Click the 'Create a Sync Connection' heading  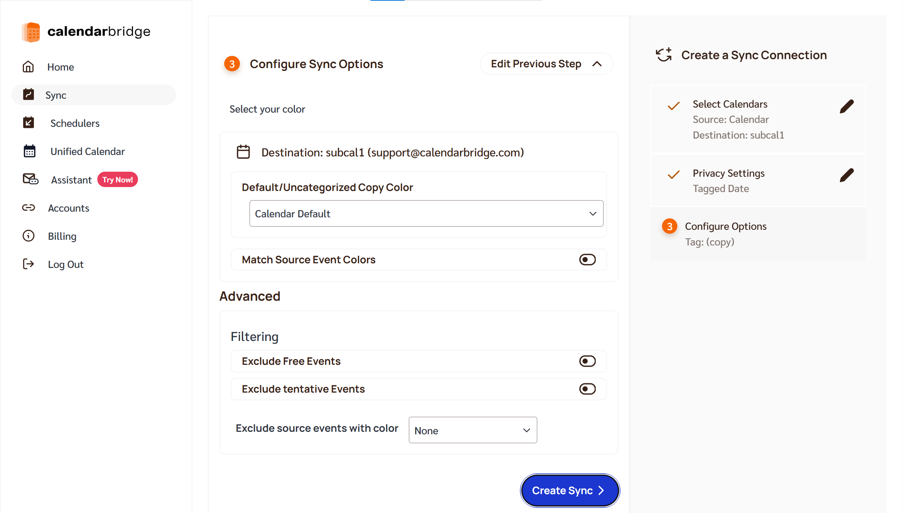[x=754, y=55]
